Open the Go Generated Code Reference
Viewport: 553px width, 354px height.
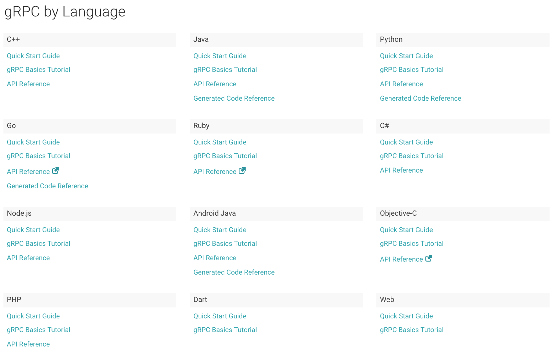click(47, 186)
